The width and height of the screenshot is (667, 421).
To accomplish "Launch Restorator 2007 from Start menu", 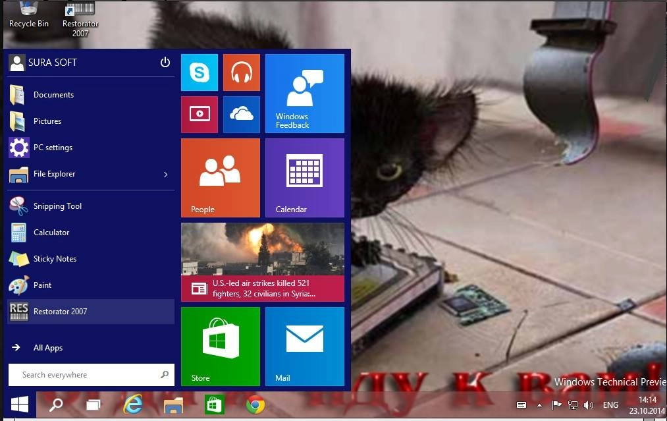I will 91,312.
